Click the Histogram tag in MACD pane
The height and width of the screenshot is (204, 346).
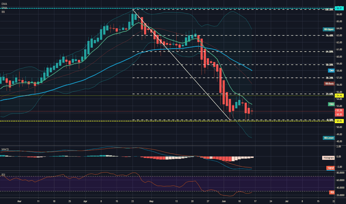329,158
